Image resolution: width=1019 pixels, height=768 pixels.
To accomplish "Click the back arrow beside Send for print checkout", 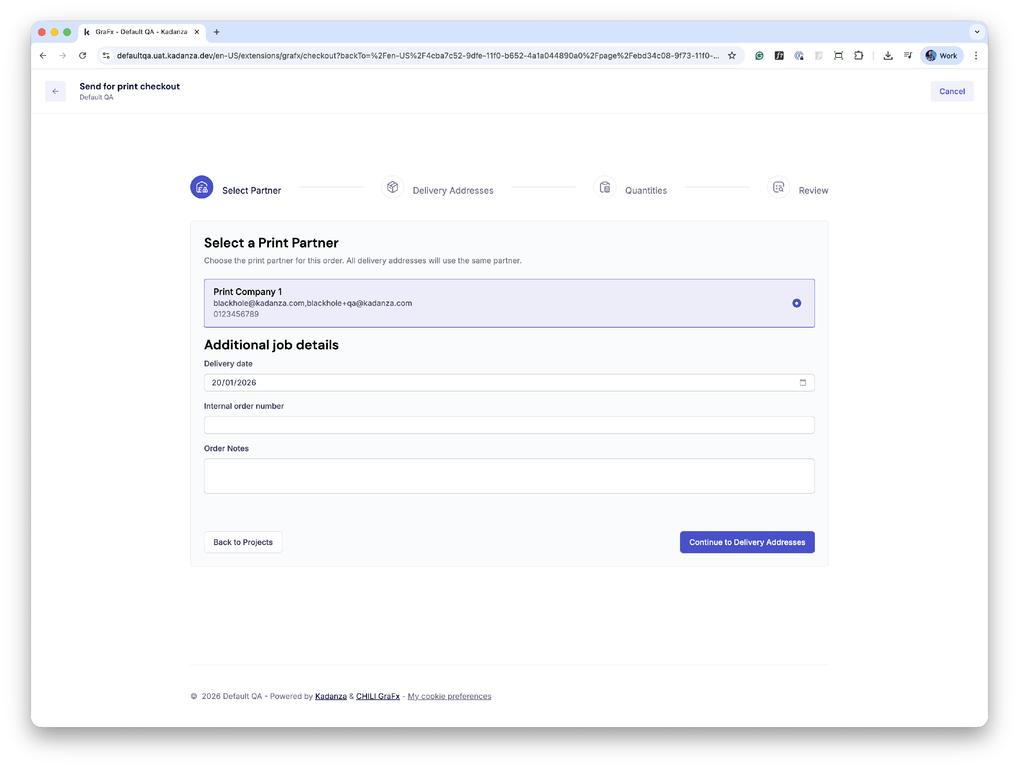I will [x=55, y=91].
